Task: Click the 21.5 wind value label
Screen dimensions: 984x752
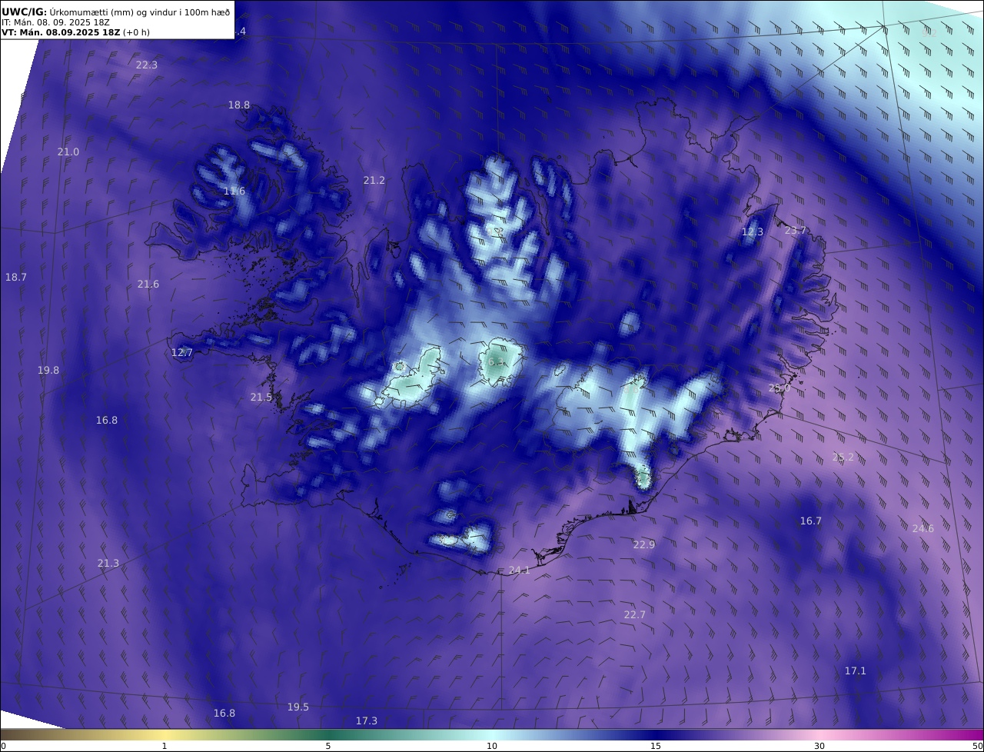Action: coord(261,398)
